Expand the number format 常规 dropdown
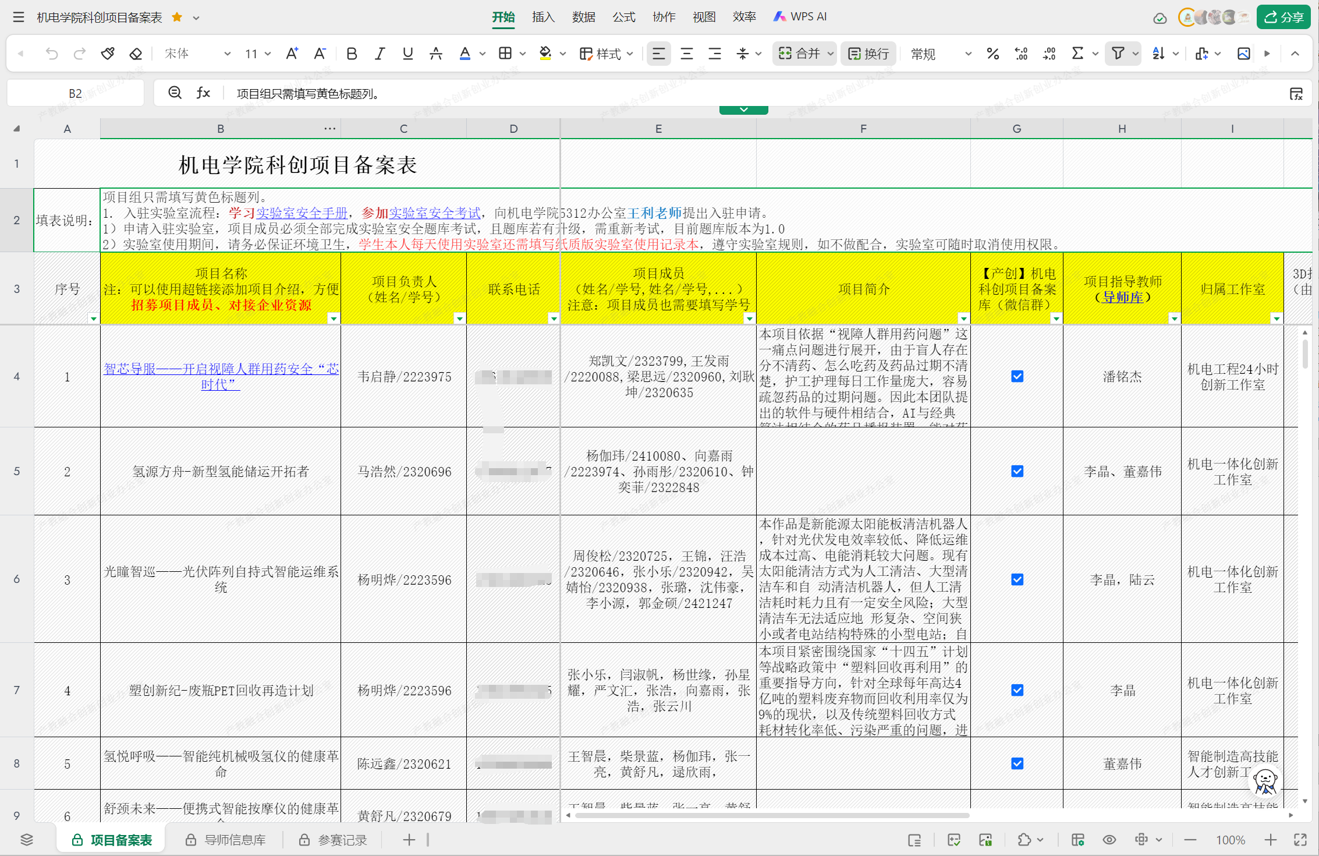This screenshot has width=1319, height=856. (x=968, y=54)
